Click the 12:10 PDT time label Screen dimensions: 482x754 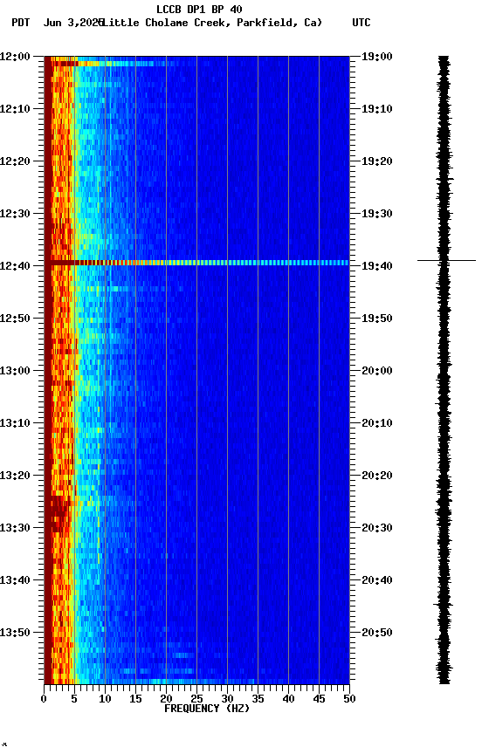[15, 109]
